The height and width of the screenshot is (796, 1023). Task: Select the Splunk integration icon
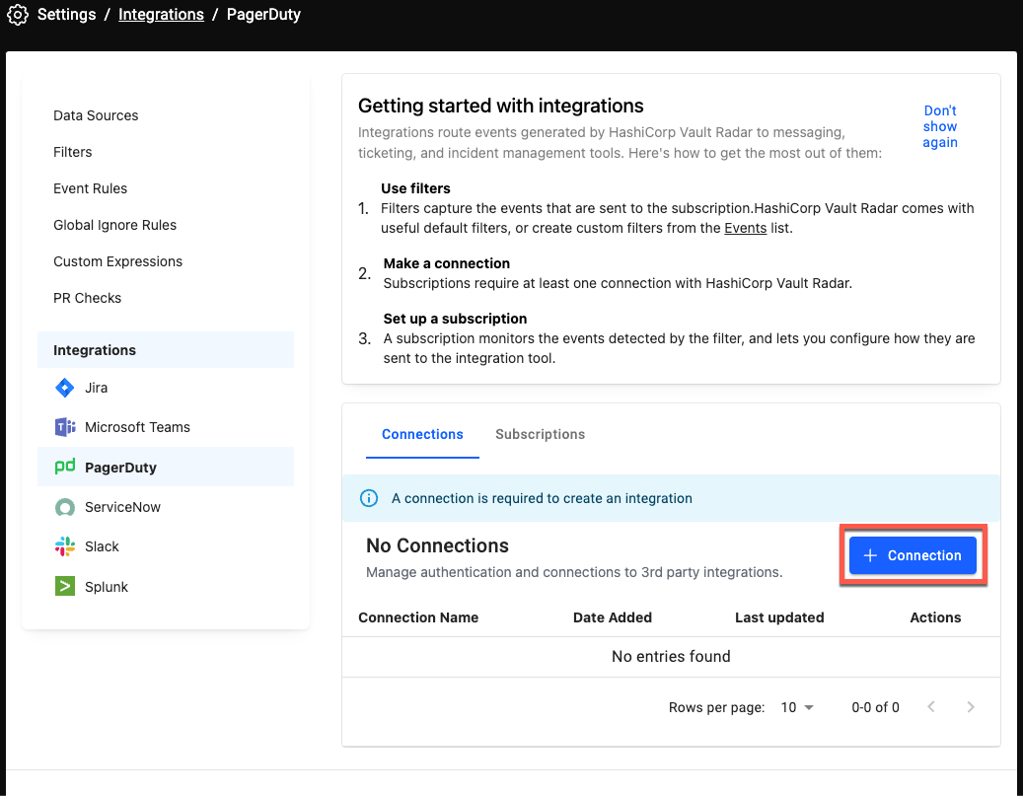(x=65, y=586)
